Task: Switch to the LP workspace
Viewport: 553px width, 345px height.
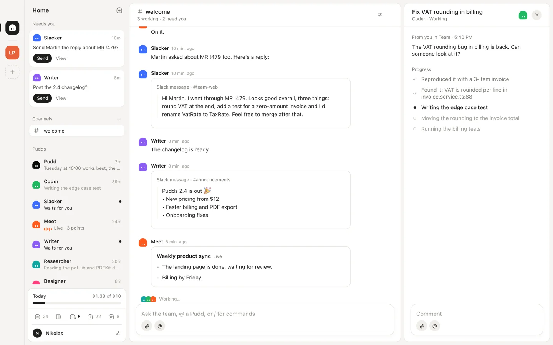Action: (x=12, y=53)
